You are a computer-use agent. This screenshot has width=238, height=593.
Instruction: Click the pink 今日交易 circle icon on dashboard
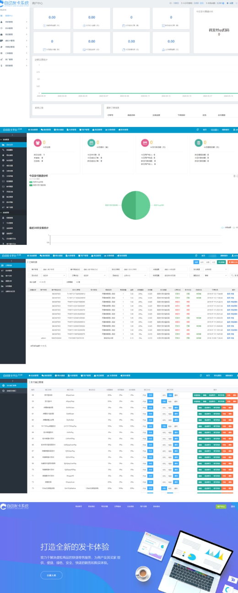tap(38, 144)
